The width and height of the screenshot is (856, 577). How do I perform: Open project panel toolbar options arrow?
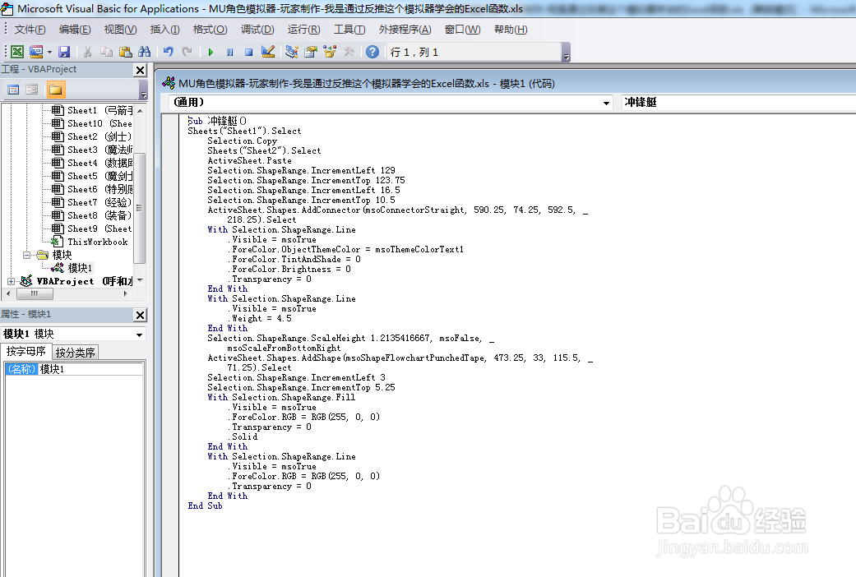coord(144,90)
